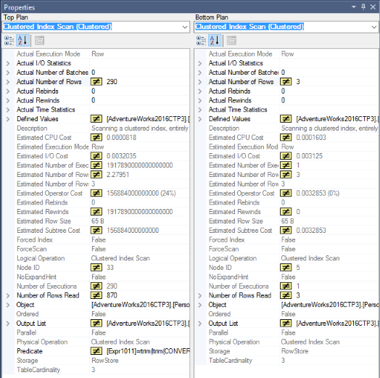Image resolution: width=380 pixels, height=378 pixels.
Task: Click not-equal icon beside Top Plan Actual Rows 290
Action: [x=96, y=82]
